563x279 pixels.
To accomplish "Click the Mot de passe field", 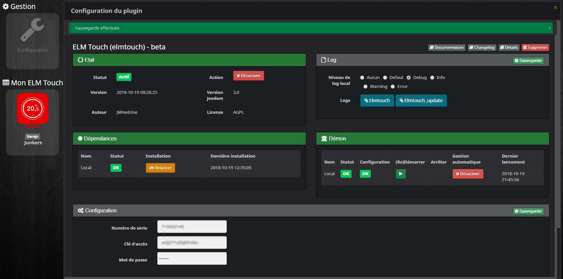I will [192, 258].
